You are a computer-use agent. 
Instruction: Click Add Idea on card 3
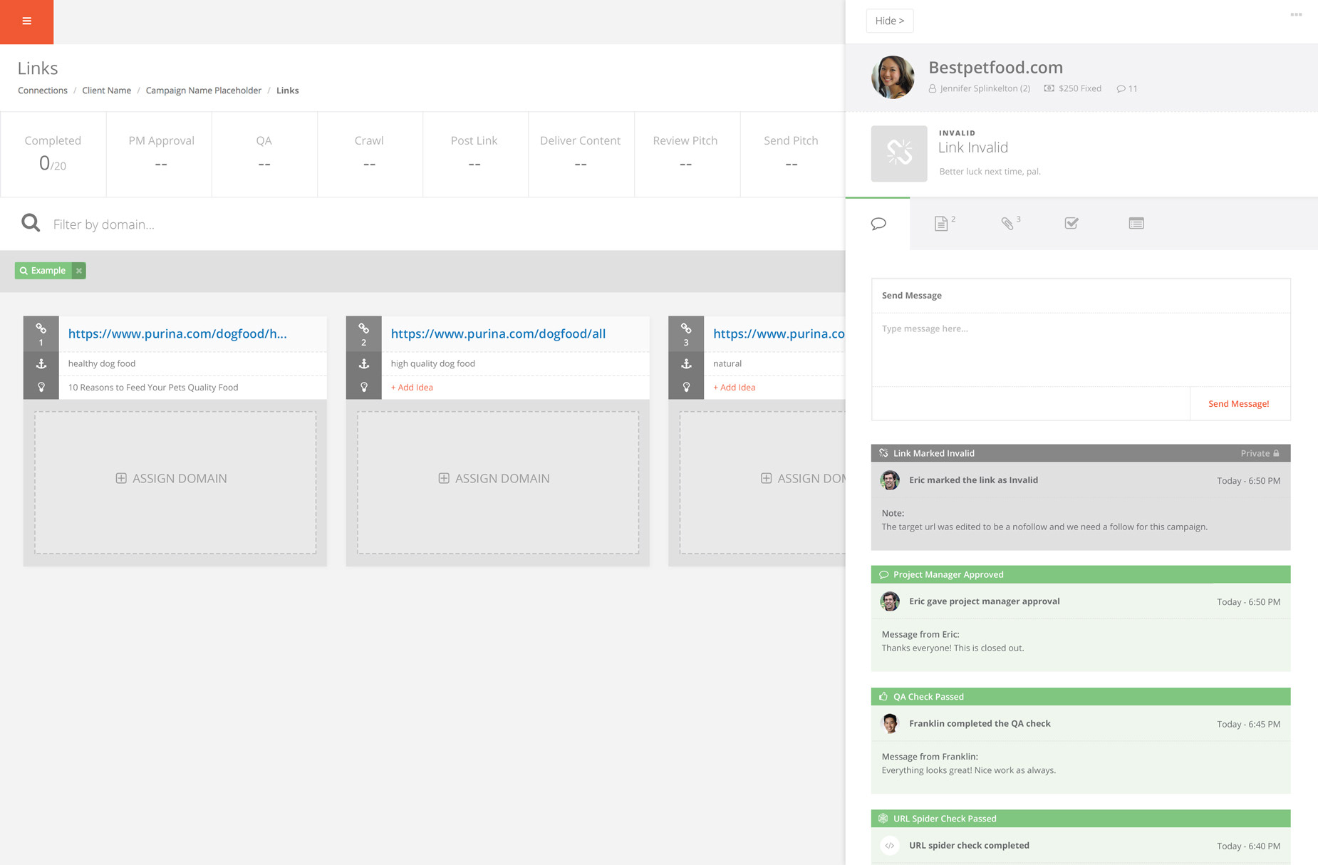735,388
